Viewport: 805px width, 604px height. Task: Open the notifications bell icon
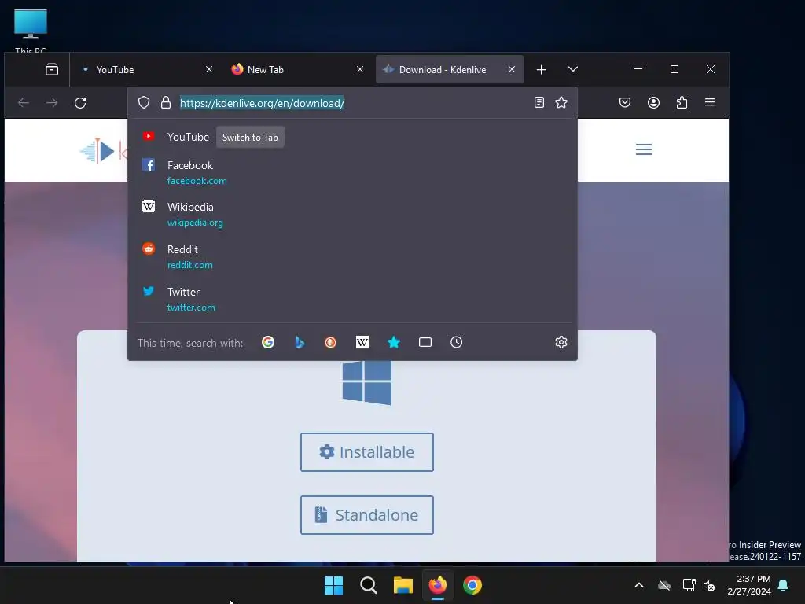tap(784, 585)
